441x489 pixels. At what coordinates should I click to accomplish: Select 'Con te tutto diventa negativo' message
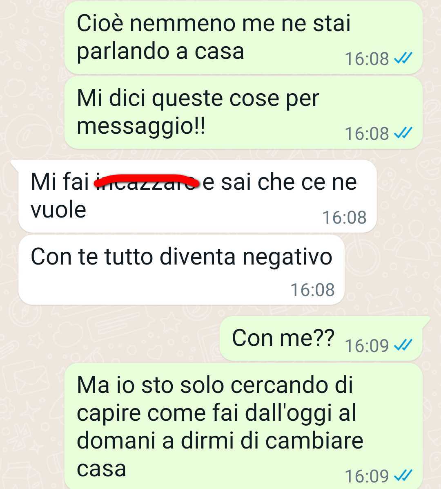click(x=181, y=270)
